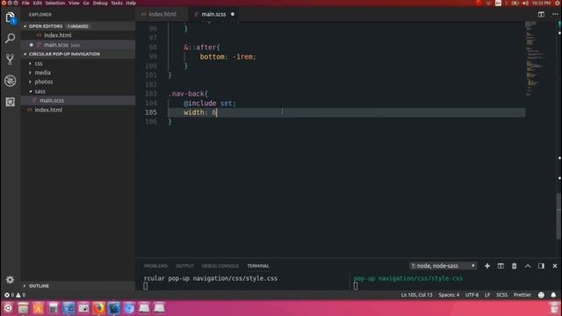Image resolution: width=562 pixels, height=316 pixels.
Task: Open errors and warnings count in status bar
Action: [15, 295]
